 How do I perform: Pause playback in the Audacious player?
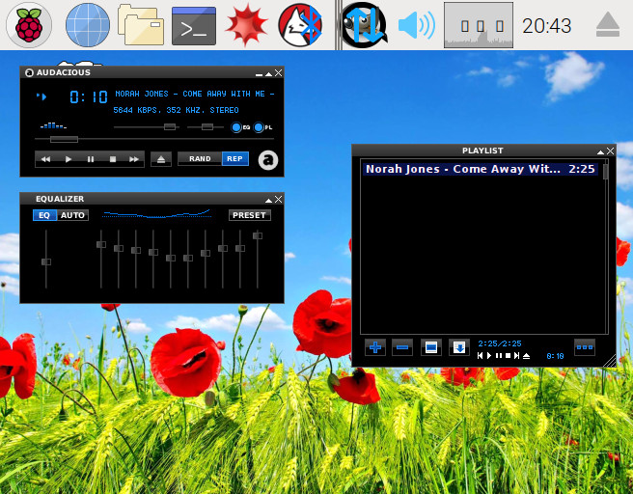point(91,159)
